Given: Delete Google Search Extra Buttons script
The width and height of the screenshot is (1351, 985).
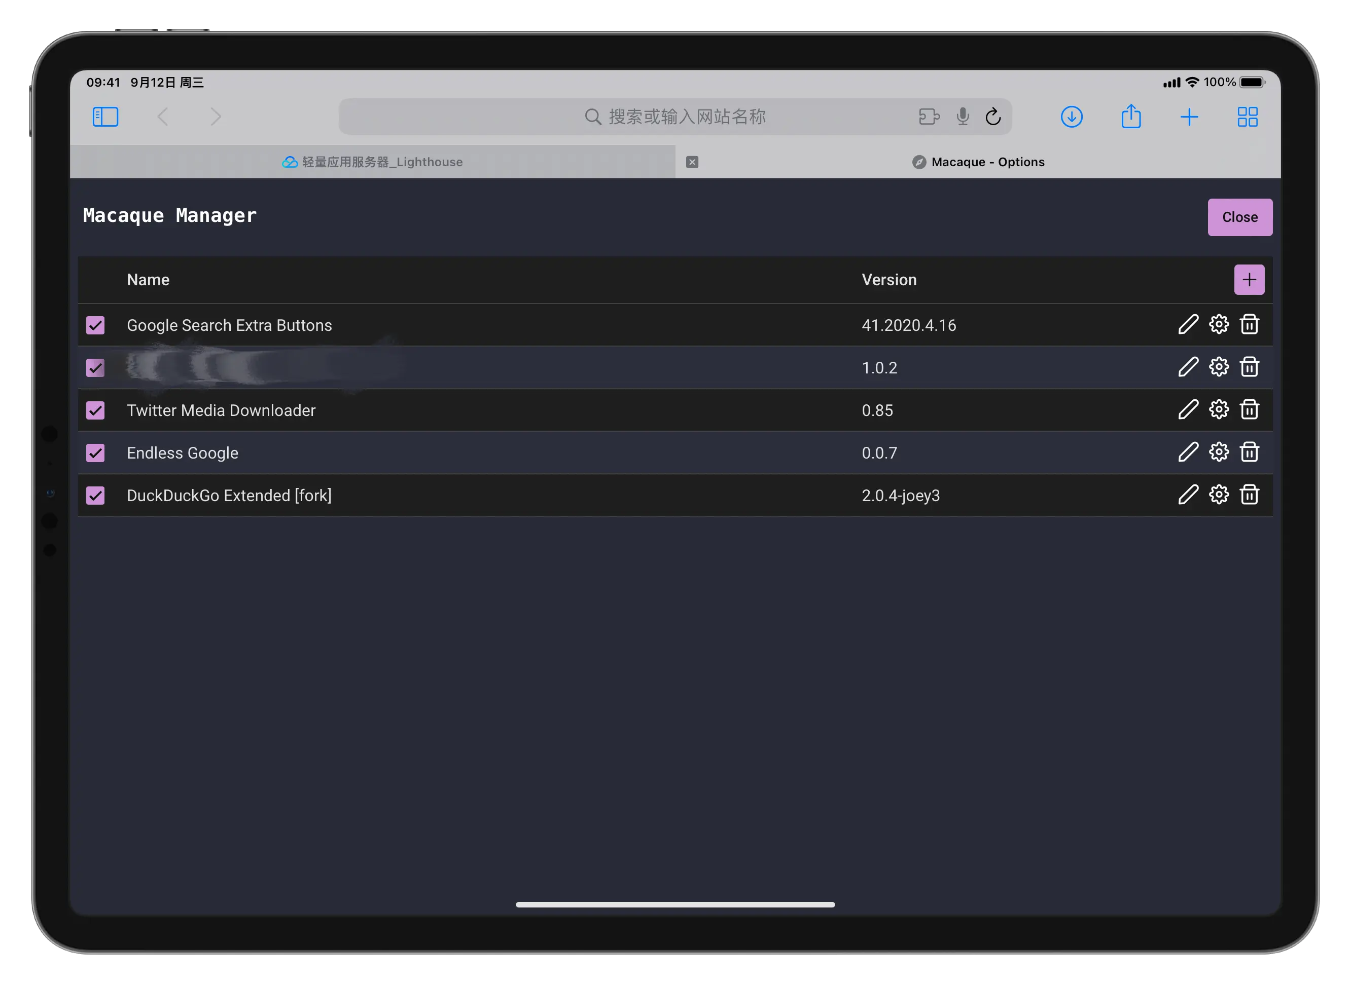Looking at the screenshot, I should (1249, 325).
